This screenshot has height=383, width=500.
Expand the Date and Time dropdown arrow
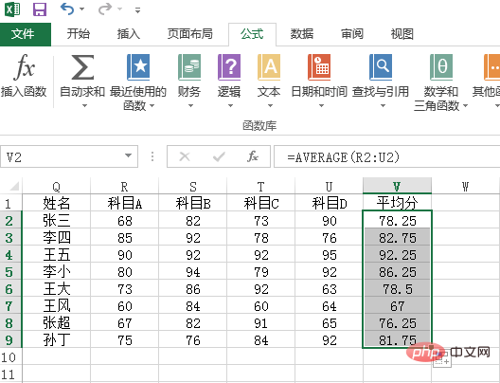coord(321,105)
